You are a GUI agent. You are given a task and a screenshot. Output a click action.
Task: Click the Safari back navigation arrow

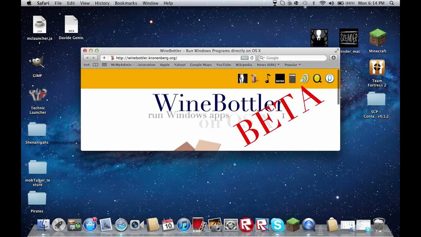87,58
